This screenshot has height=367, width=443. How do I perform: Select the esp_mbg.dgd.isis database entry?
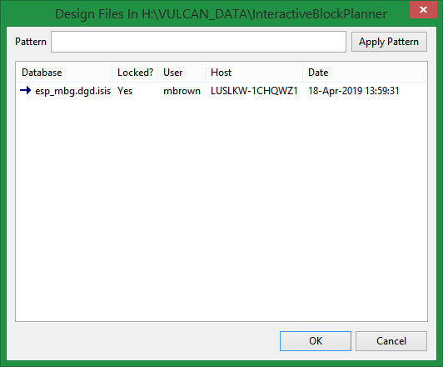72,91
